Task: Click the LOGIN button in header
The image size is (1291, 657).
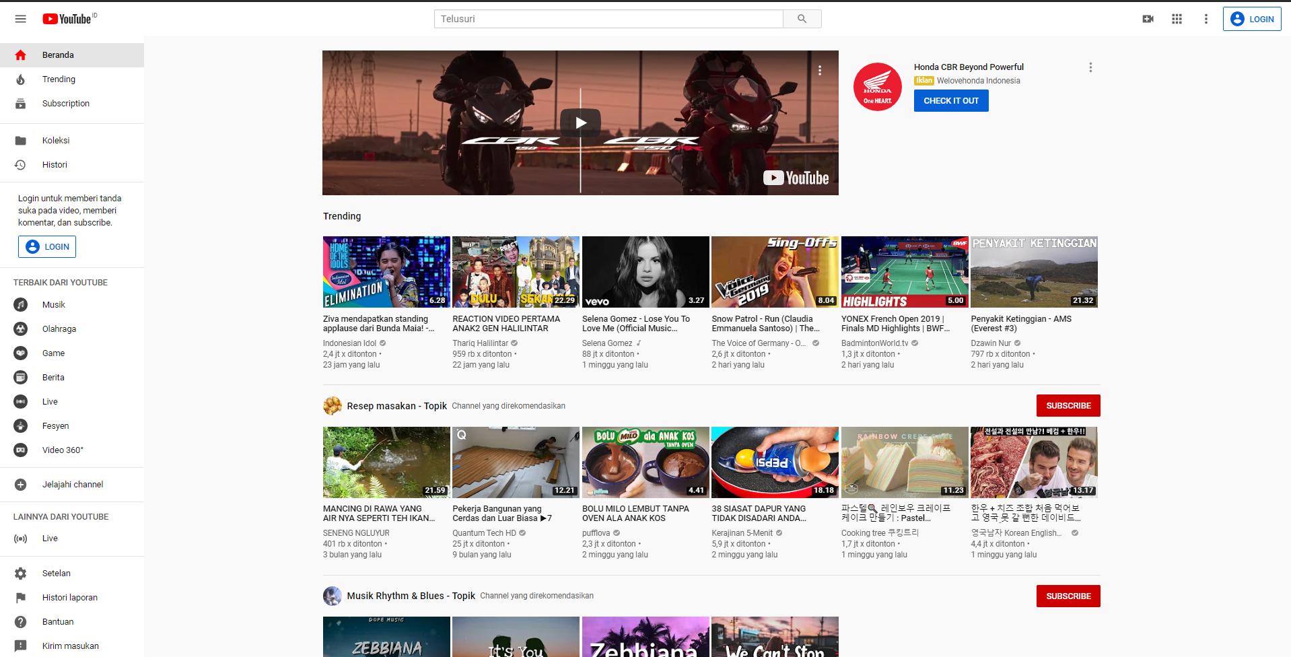Action: point(1252,19)
